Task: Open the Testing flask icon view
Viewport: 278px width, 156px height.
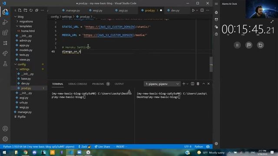Action: pos(5,64)
